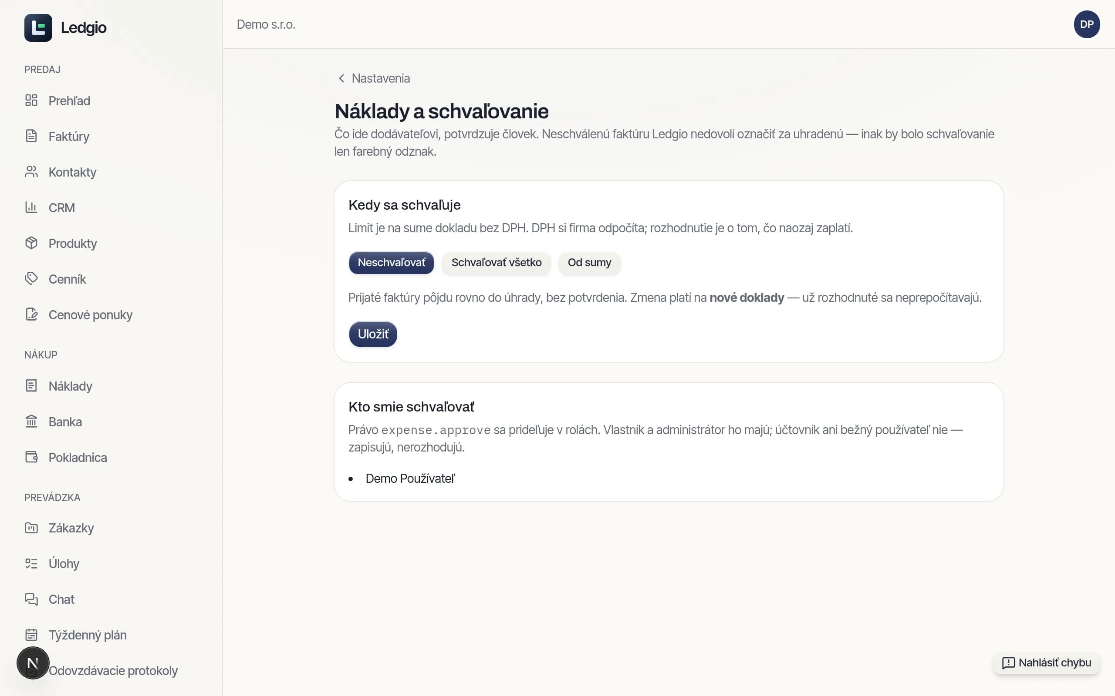
Task: Save with the Uložiť button
Action: click(x=373, y=334)
